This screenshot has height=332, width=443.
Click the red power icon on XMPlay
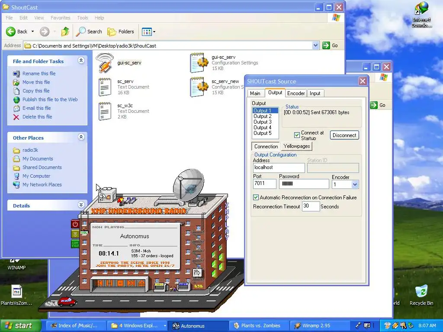[x=75, y=224]
